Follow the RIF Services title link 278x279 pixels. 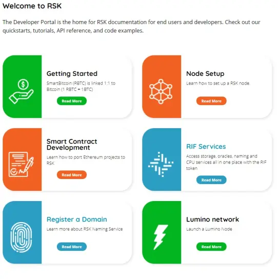pyautogui.click(x=206, y=147)
